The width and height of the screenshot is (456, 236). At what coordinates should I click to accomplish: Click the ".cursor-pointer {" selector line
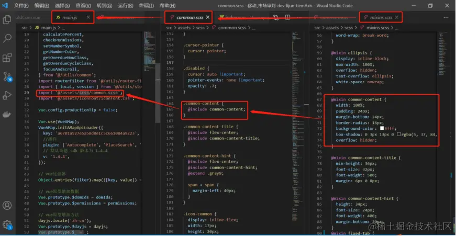203,45
